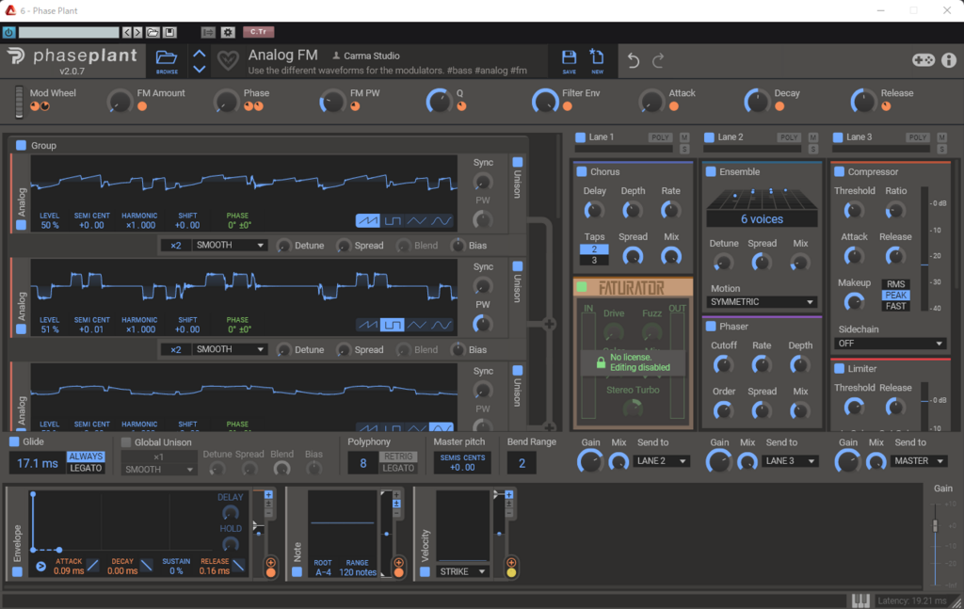Open Compressor Sidechain OFF dropdown
The height and width of the screenshot is (609, 964).
pos(890,344)
